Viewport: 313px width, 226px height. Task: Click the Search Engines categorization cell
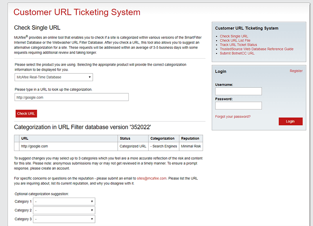(164, 146)
